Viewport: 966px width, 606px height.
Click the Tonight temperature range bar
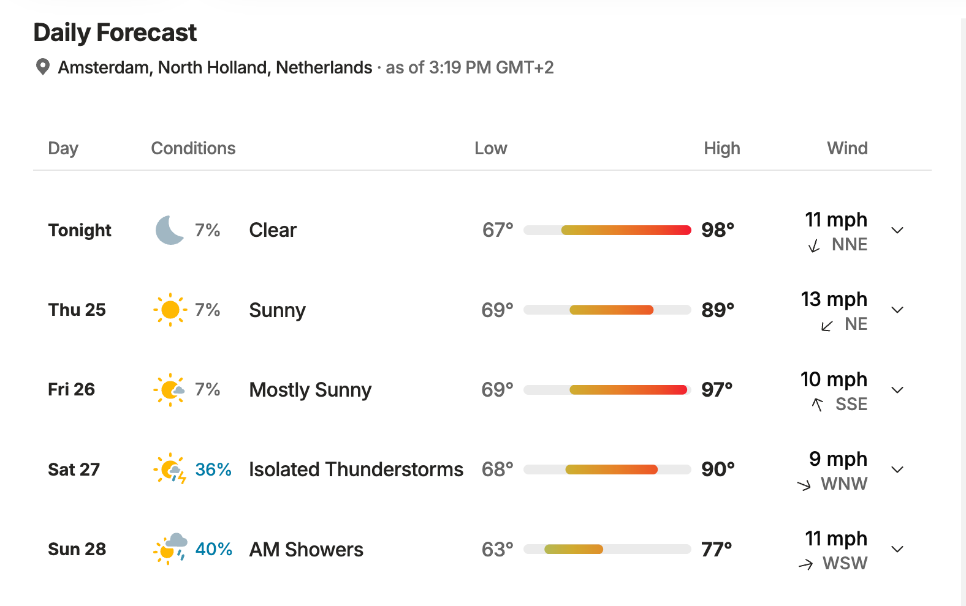click(x=607, y=230)
